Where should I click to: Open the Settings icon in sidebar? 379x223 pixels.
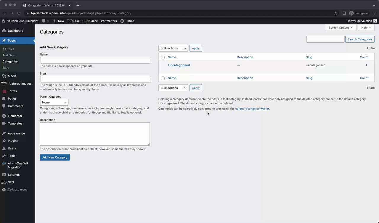tap(4, 175)
